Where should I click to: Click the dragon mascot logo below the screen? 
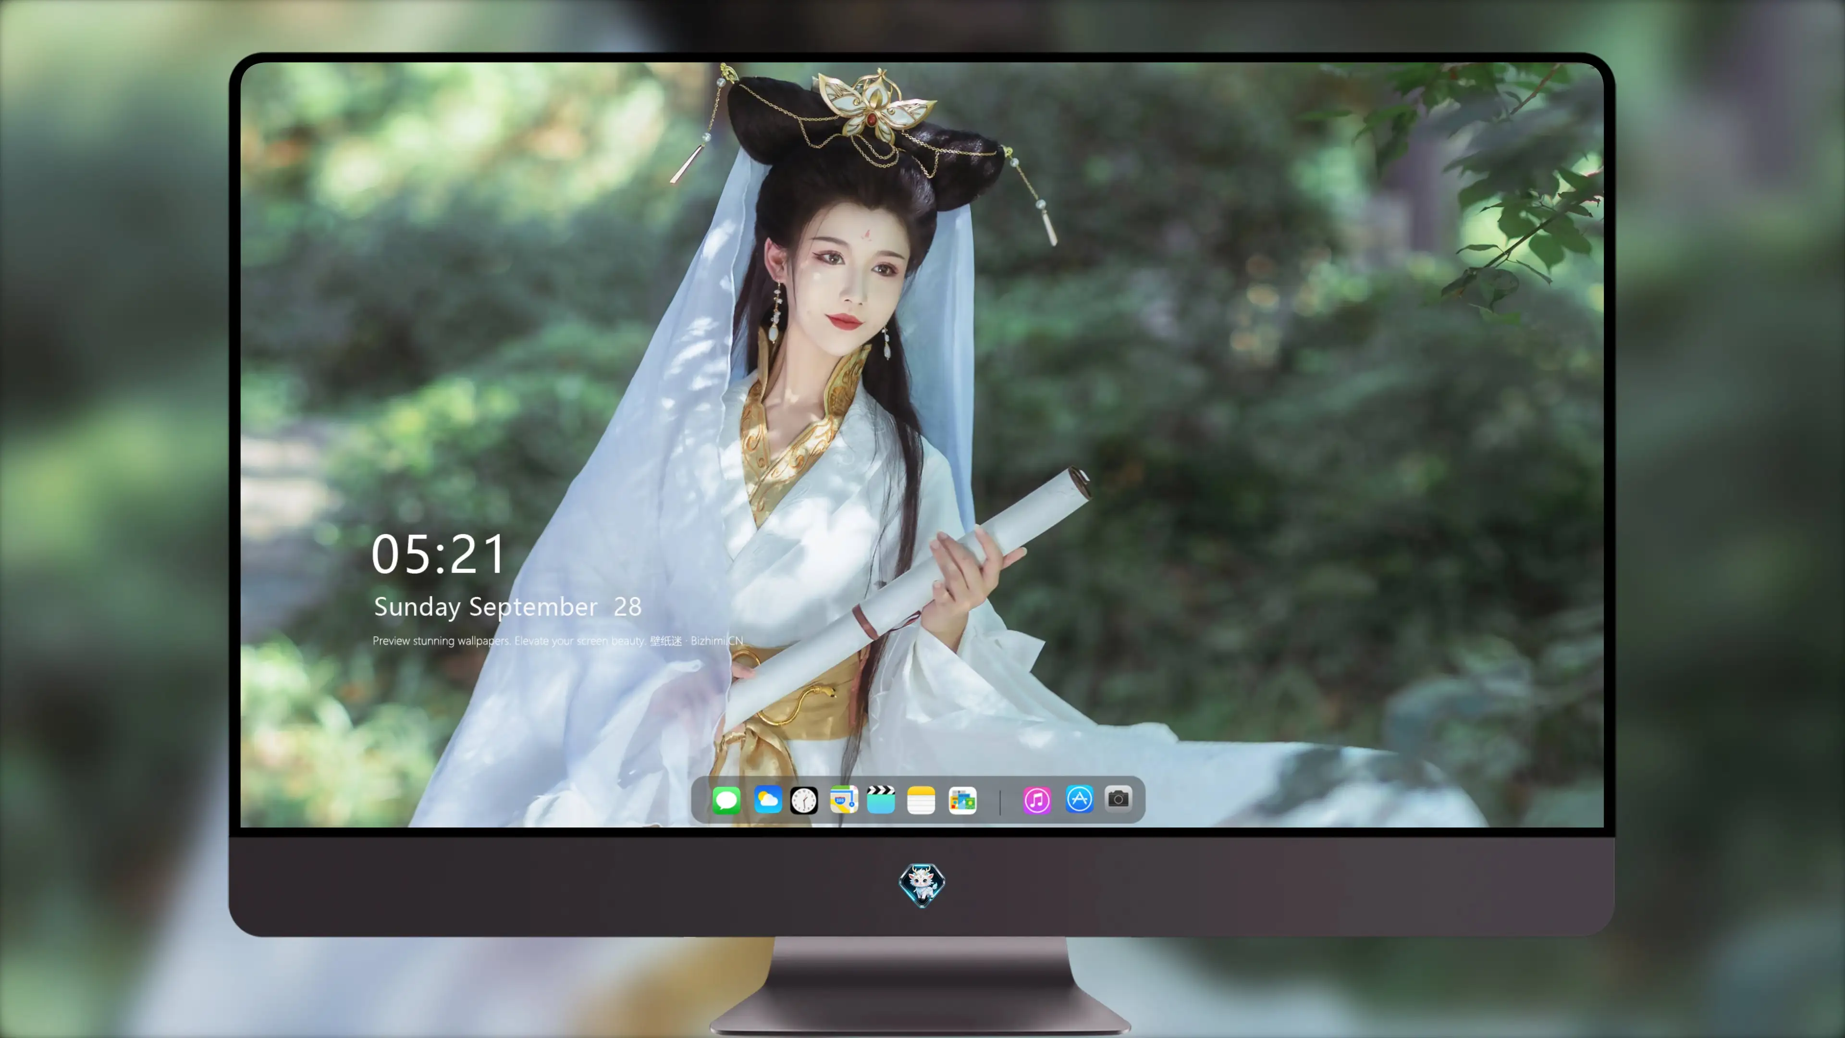pyautogui.click(x=922, y=885)
